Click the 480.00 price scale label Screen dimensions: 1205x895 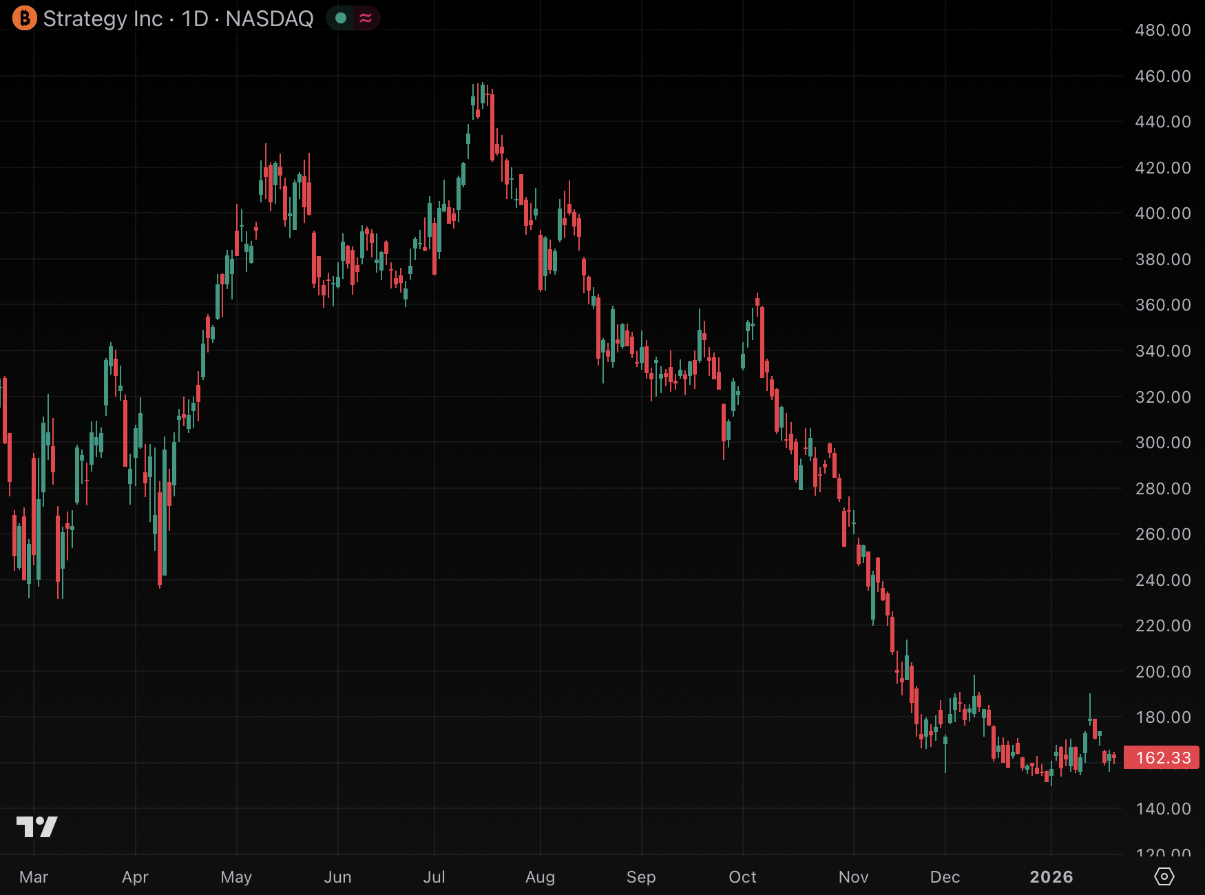pos(1162,30)
